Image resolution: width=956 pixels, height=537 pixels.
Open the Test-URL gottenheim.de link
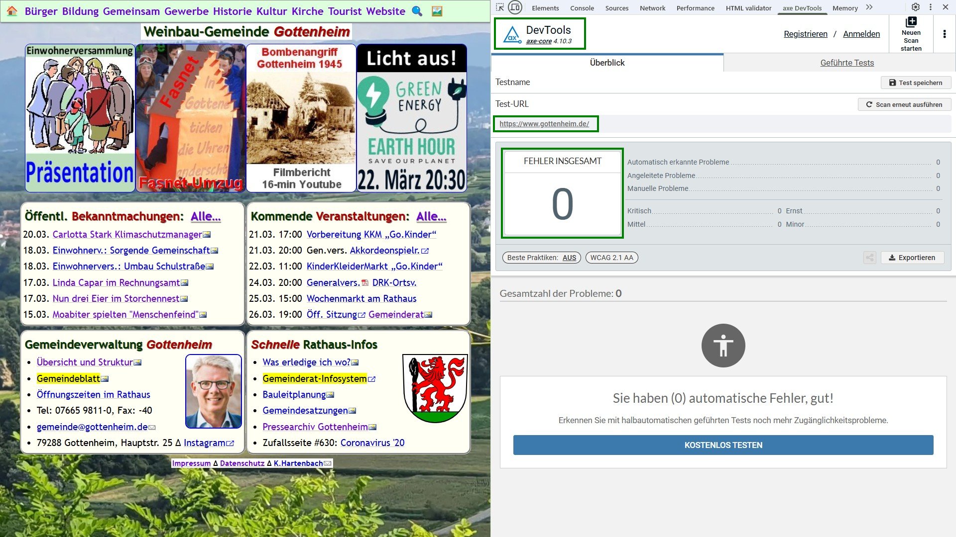[x=544, y=124]
